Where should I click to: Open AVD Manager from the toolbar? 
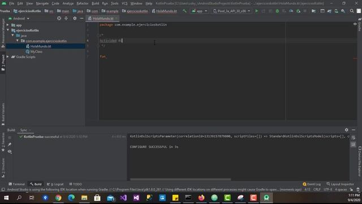[337, 11]
